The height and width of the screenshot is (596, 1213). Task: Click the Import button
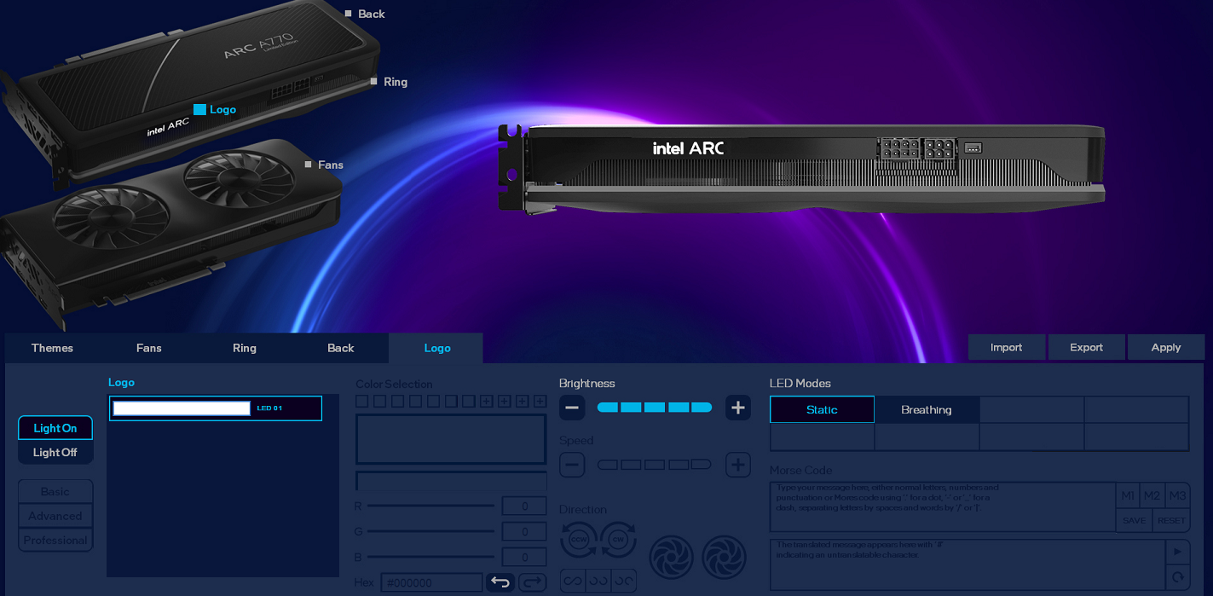[1007, 347]
